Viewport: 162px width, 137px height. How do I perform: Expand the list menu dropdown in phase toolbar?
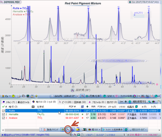click(x=121, y=102)
